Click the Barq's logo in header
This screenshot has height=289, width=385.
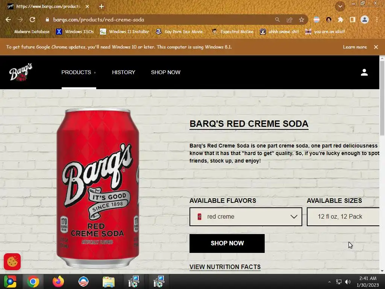click(21, 72)
